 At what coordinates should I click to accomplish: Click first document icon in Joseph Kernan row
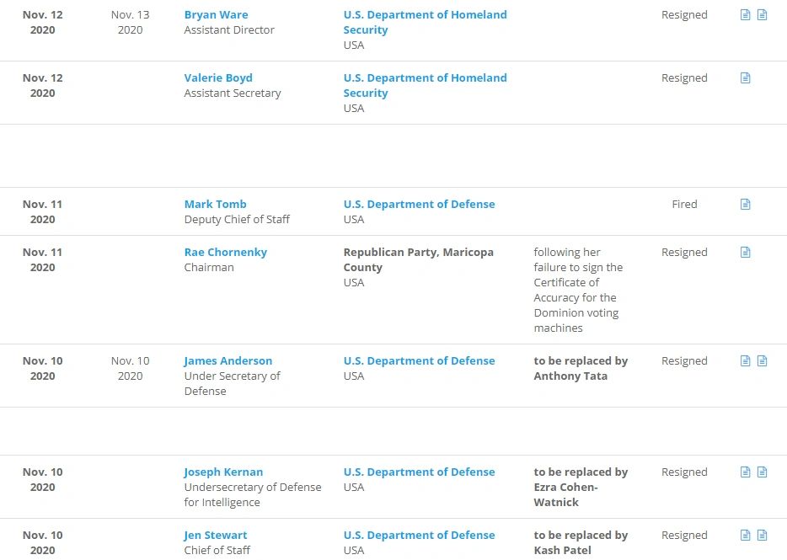tap(745, 472)
